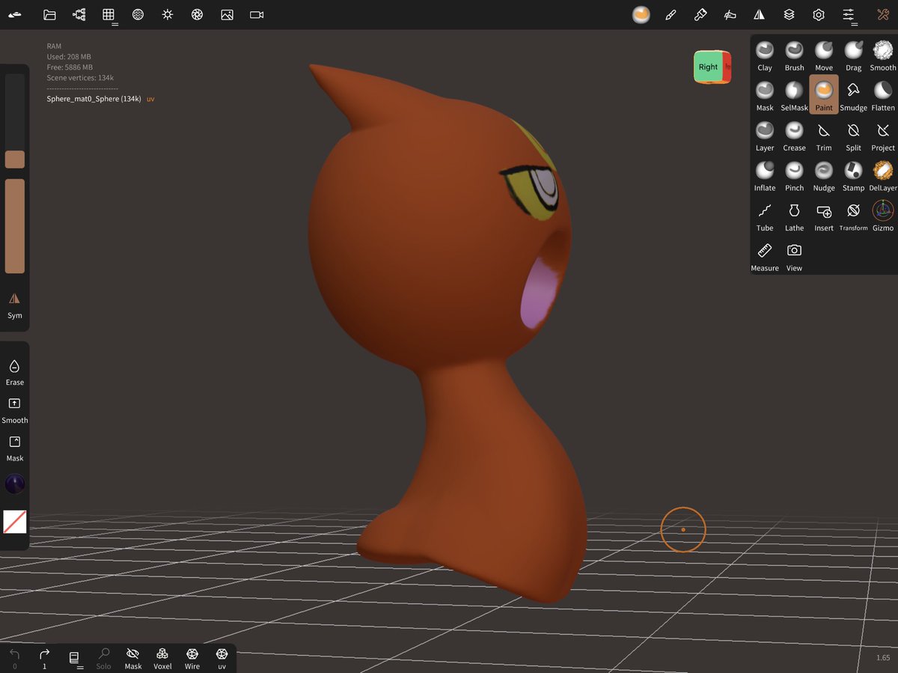Select the Pinch tool
This screenshot has height=673, width=898.
pos(794,177)
